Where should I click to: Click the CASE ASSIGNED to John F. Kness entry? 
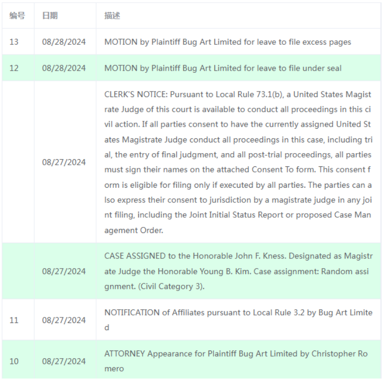pyautogui.click(x=238, y=271)
